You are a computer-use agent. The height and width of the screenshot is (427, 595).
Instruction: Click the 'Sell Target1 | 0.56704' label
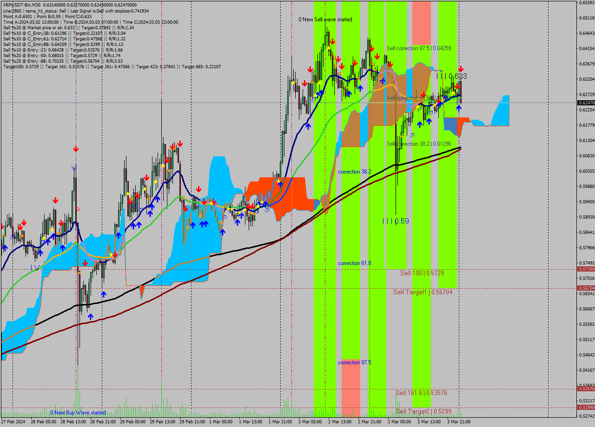423,292
